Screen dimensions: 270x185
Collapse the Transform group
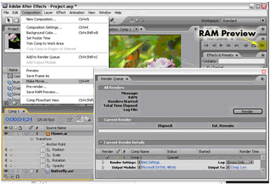click(32, 139)
